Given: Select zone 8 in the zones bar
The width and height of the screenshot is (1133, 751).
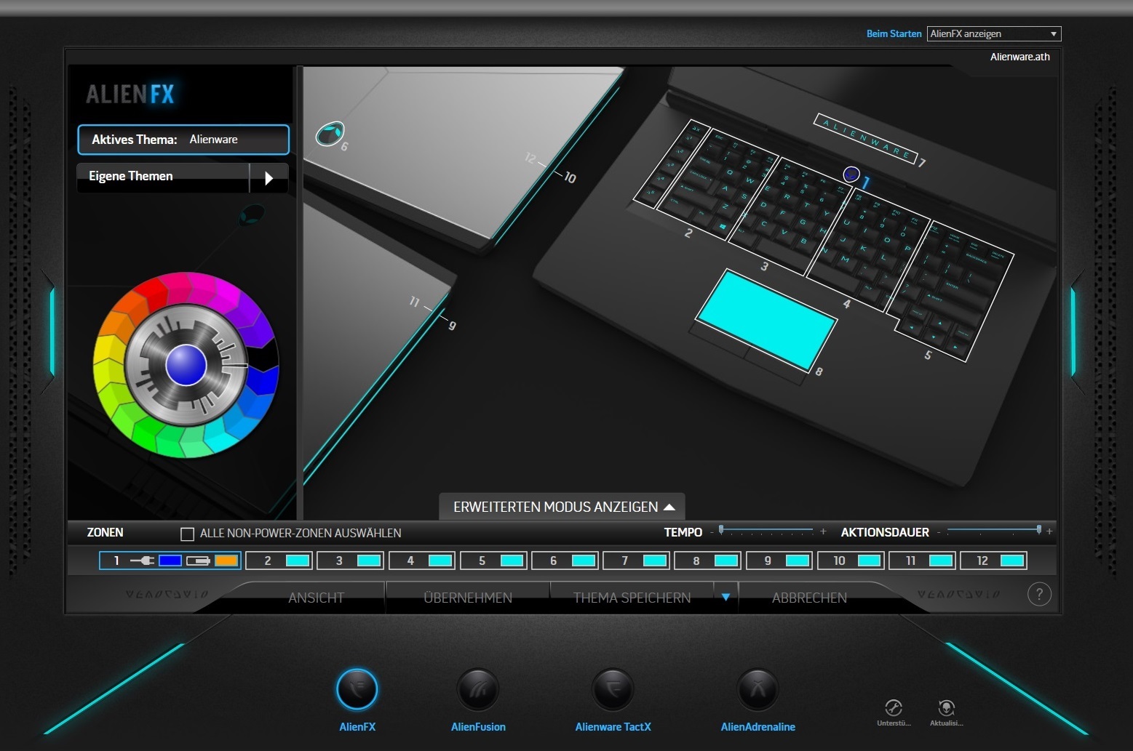Looking at the screenshot, I should tap(707, 561).
